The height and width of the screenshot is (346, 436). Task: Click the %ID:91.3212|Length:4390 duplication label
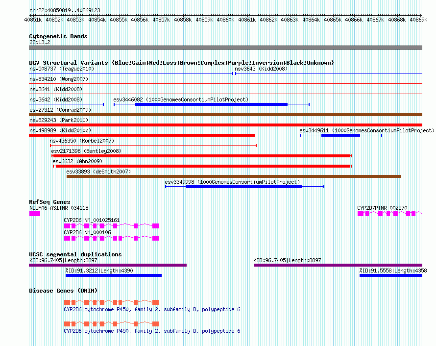(99, 271)
